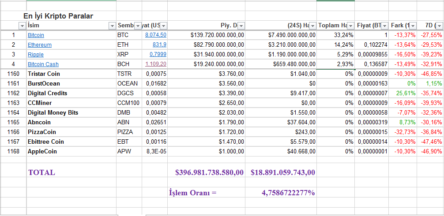Select the AppleCoin cell
The height and width of the screenshot is (216, 444).
click(71, 151)
